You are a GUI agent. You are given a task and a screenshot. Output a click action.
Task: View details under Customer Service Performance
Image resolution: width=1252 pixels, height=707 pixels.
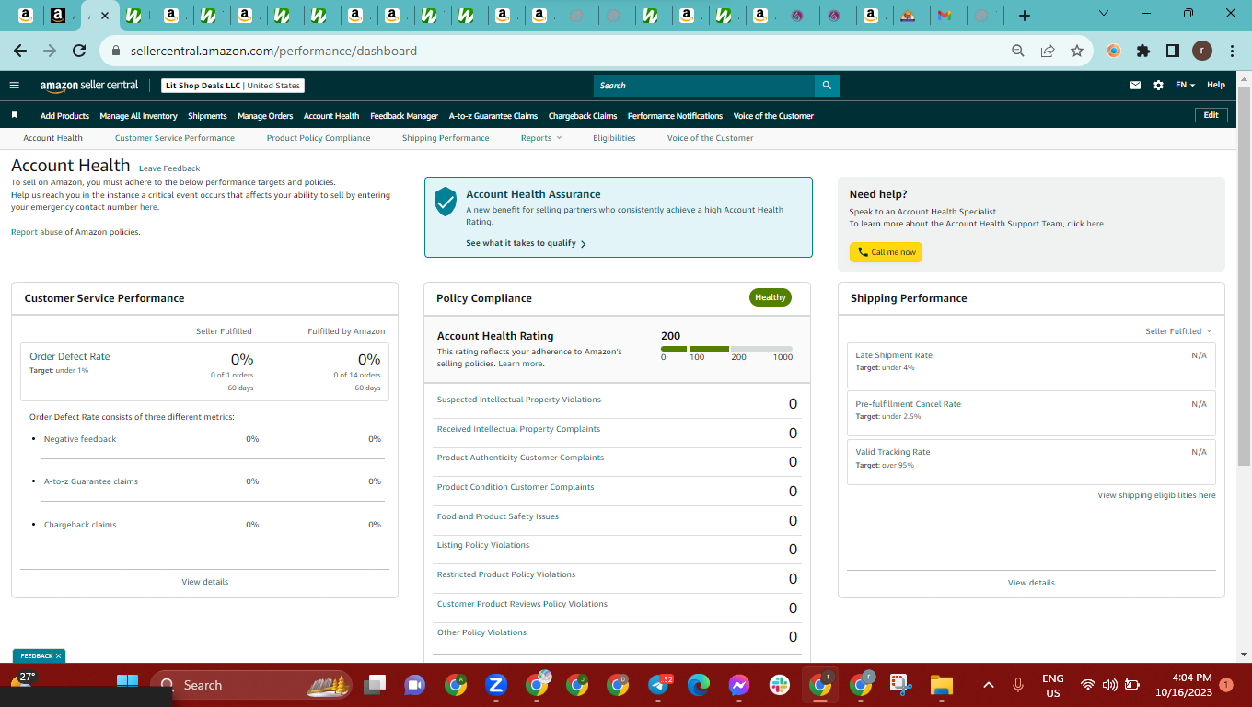point(205,582)
